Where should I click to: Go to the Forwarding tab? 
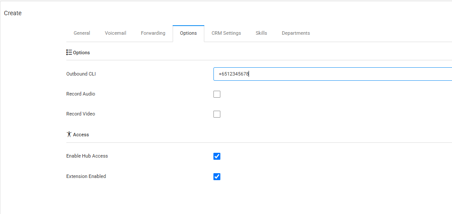(153, 33)
